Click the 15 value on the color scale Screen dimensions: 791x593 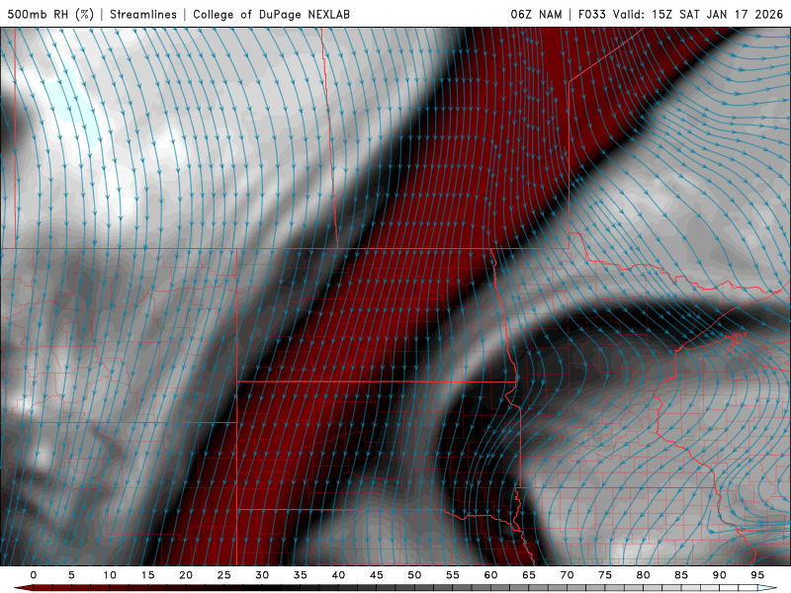[x=147, y=575]
